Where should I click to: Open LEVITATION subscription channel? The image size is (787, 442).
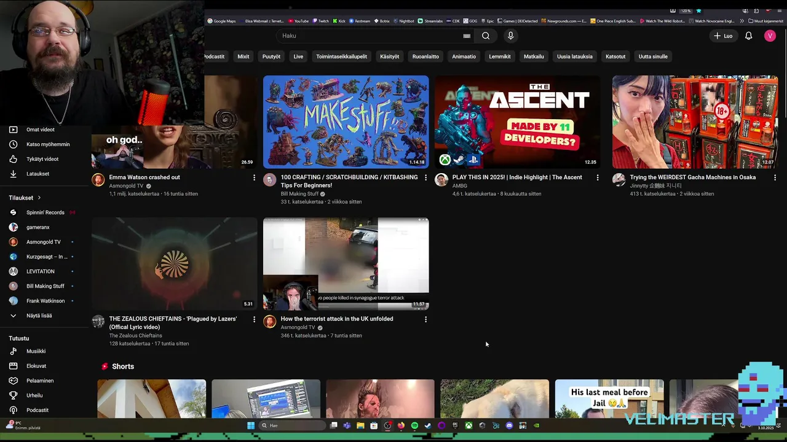click(x=40, y=271)
